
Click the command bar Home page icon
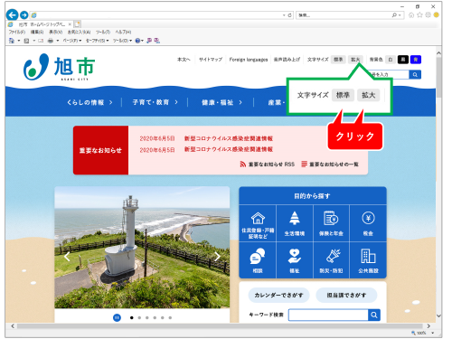click(12, 41)
